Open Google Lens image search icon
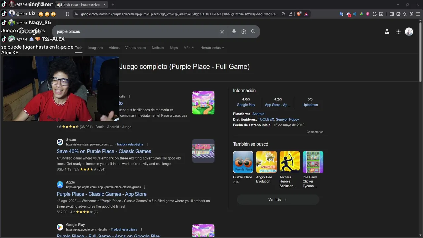This screenshot has width=423, height=238. 244,32
